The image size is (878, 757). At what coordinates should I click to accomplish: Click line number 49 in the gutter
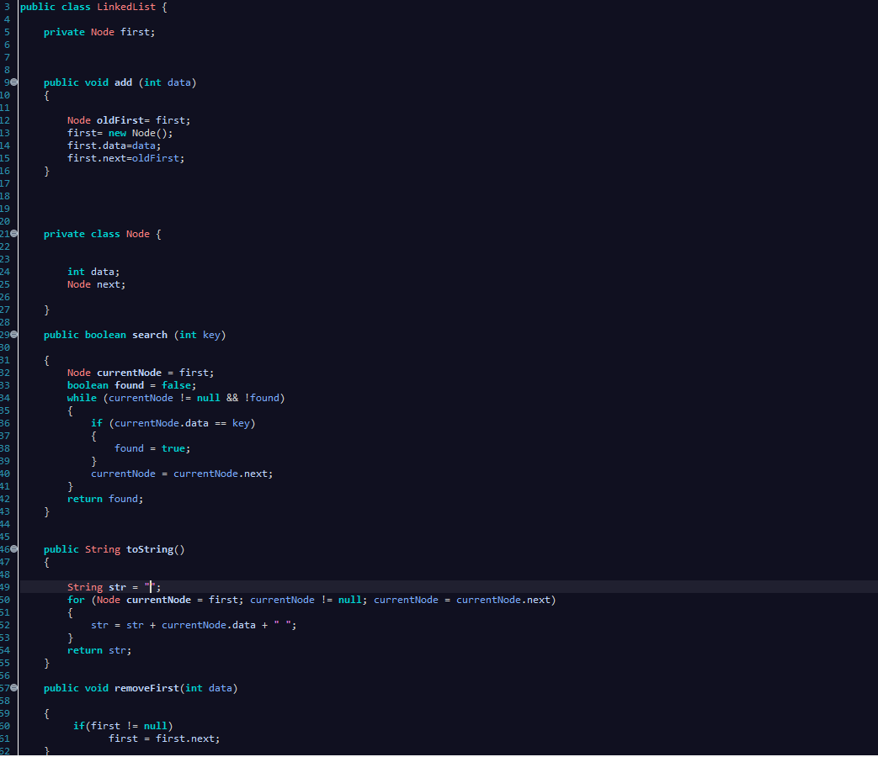pos(7,586)
